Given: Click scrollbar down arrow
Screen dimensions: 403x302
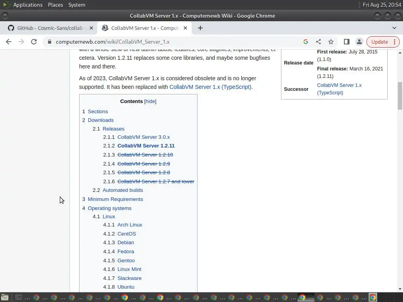Looking at the screenshot, I should (400, 289).
